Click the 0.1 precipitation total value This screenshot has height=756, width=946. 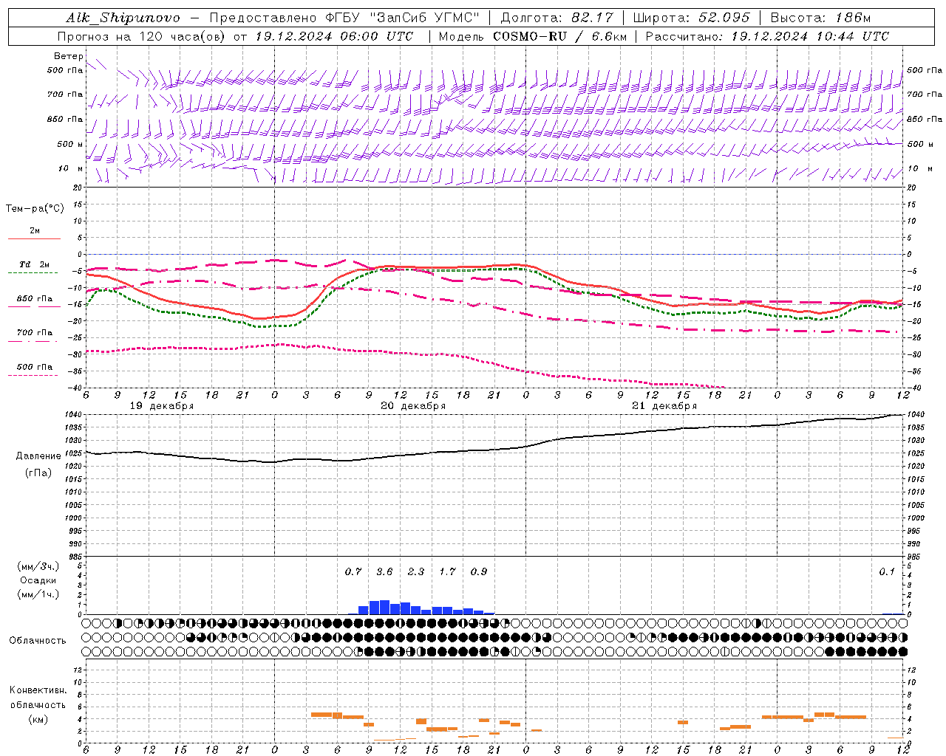(x=887, y=571)
